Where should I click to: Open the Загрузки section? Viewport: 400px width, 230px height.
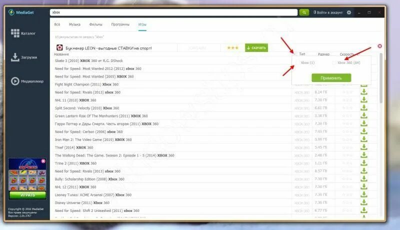coord(24,57)
